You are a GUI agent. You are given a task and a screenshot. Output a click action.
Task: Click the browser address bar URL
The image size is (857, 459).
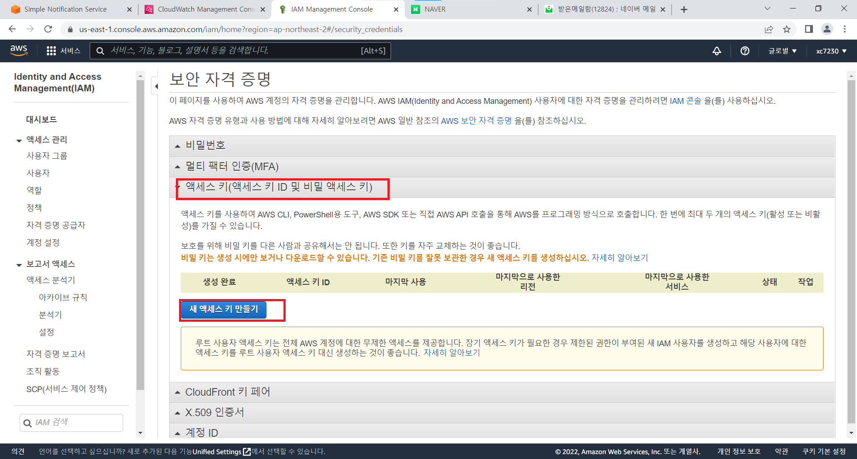tap(241, 29)
